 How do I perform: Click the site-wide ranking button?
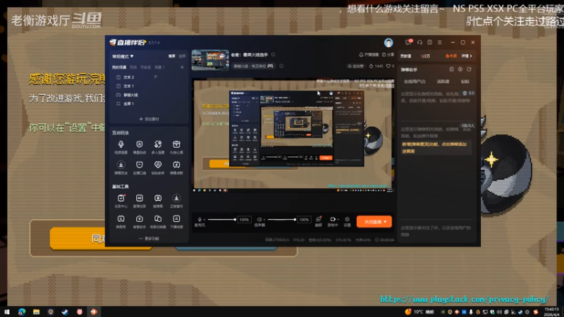click(355, 66)
